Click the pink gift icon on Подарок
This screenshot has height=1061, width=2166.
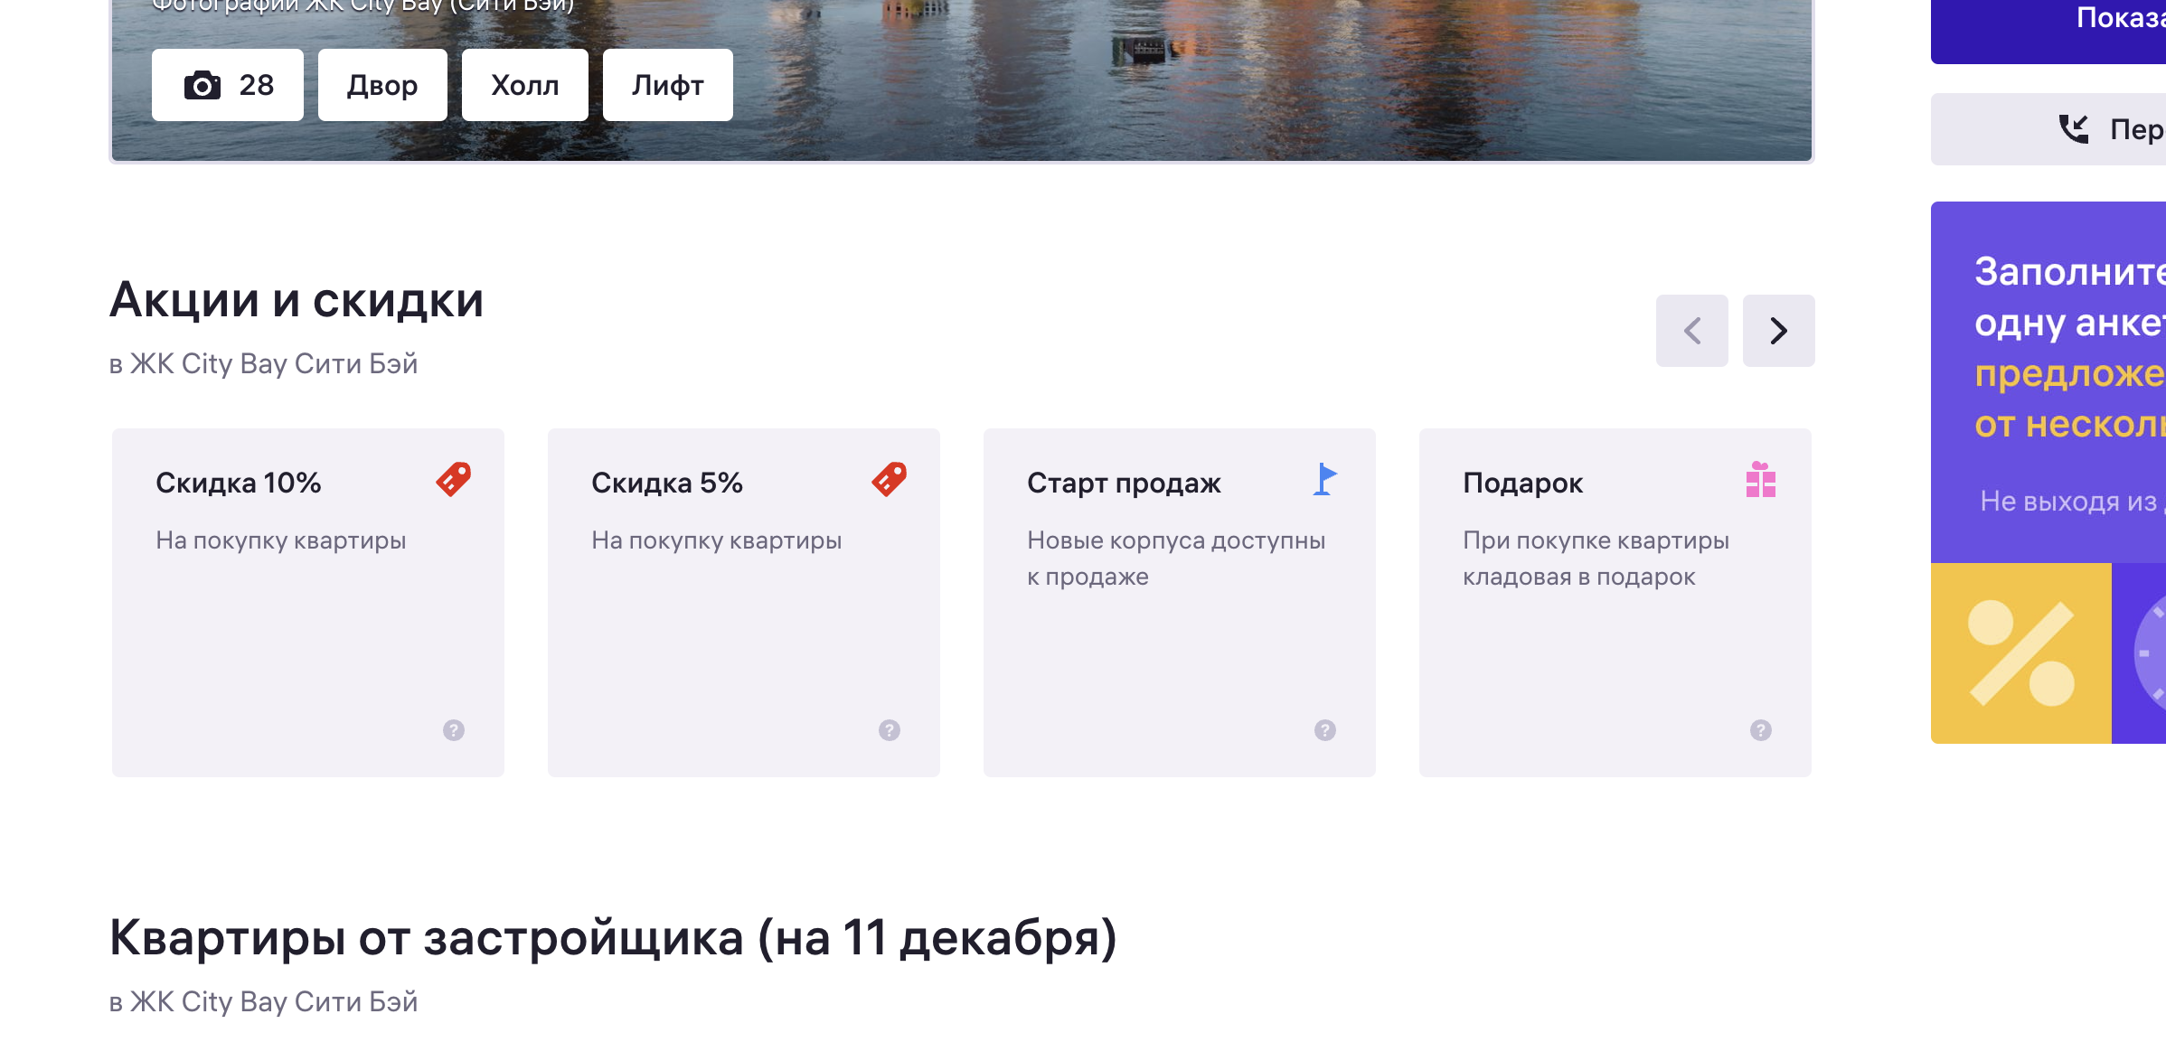[1760, 479]
